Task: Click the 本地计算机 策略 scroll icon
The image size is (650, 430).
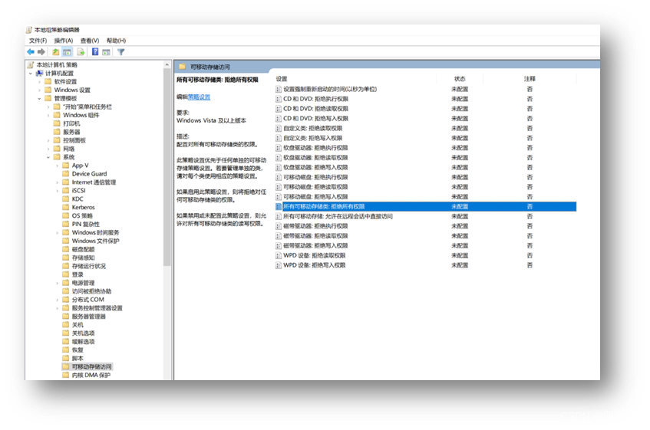Action: coord(30,65)
